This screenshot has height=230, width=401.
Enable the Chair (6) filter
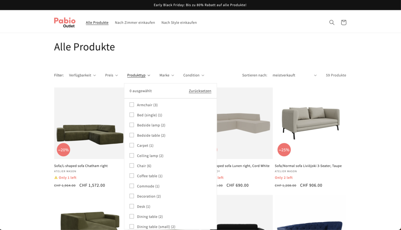[132, 165]
